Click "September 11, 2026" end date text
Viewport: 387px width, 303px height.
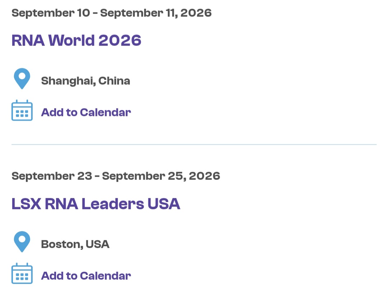(x=156, y=13)
